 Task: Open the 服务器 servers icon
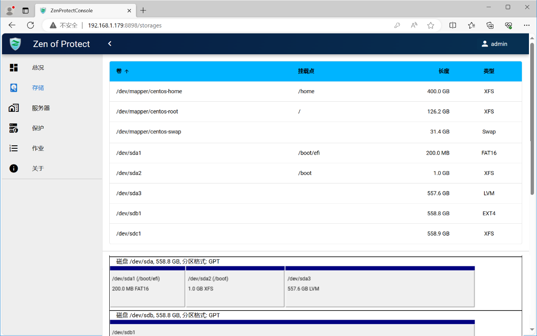[14, 108]
